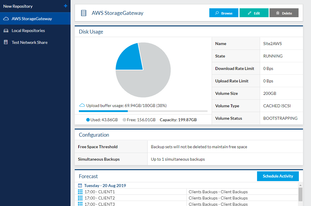The width and height of the screenshot is (311, 206).
Task: Click the cloud icon by Upload buffer usage
Action: pos(82,105)
